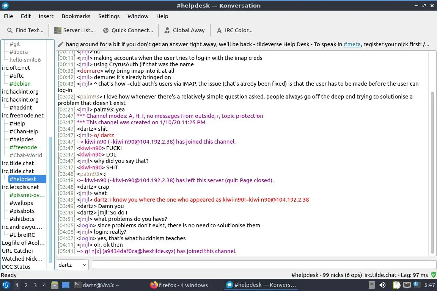Click the network monitor tray icon
The width and height of the screenshot is (437, 291).
[x=407, y=285]
